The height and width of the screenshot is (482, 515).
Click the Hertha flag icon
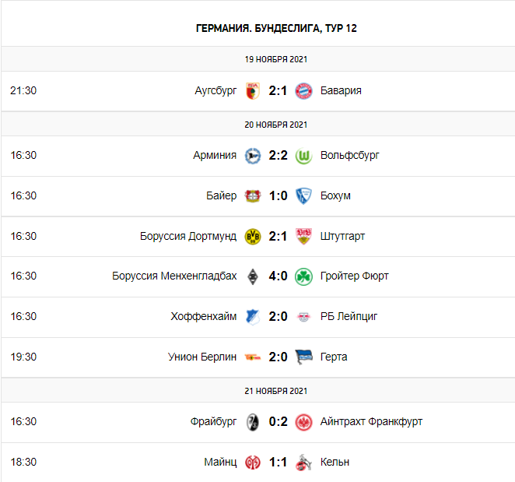[303, 357]
